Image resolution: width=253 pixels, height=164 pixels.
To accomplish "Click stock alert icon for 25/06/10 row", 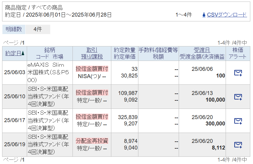I will click(238, 97).
